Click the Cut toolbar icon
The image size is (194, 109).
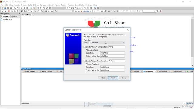click(22, 8)
